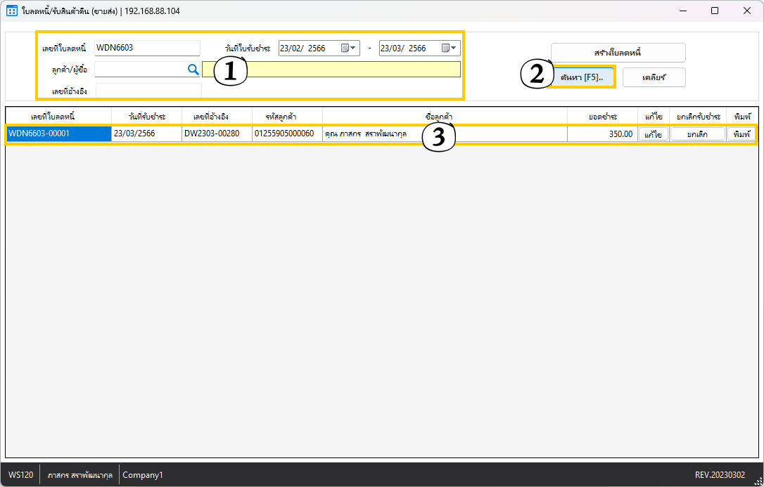Click the เลขที่อ้างอิง input field
764x487 pixels.
148,91
